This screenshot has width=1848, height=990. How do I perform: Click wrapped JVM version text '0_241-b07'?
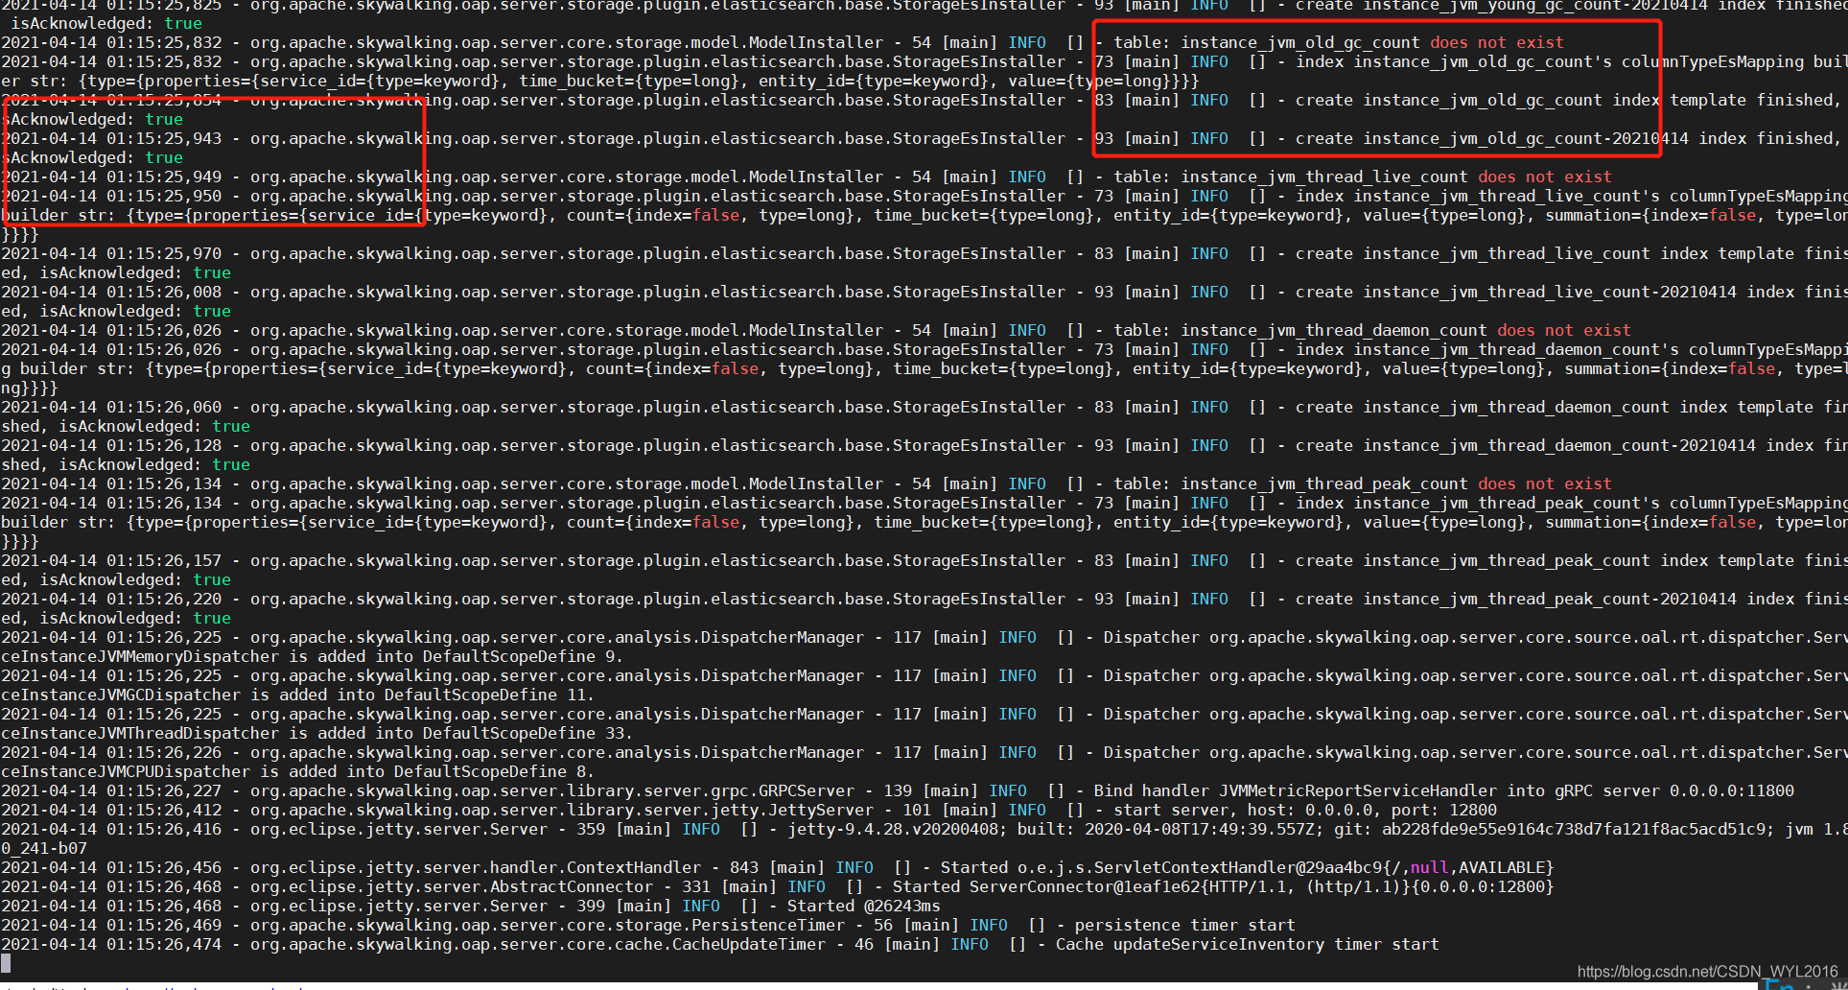[x=44, y=848]
